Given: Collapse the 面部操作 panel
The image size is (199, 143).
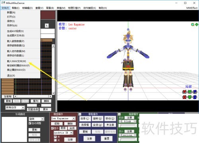Looking at the screenshot, I should click(119, 114).
